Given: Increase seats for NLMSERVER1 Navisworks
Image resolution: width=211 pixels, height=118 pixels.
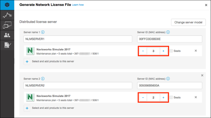Looking at the screenshot, I should (x=163, y=51).
